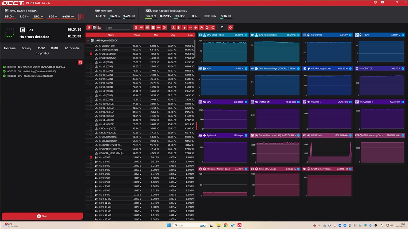Click the taskbar search box
Image resolution: width=408 pixels, height=229 pixels.
pyautogui.click(x=190, y=225)
